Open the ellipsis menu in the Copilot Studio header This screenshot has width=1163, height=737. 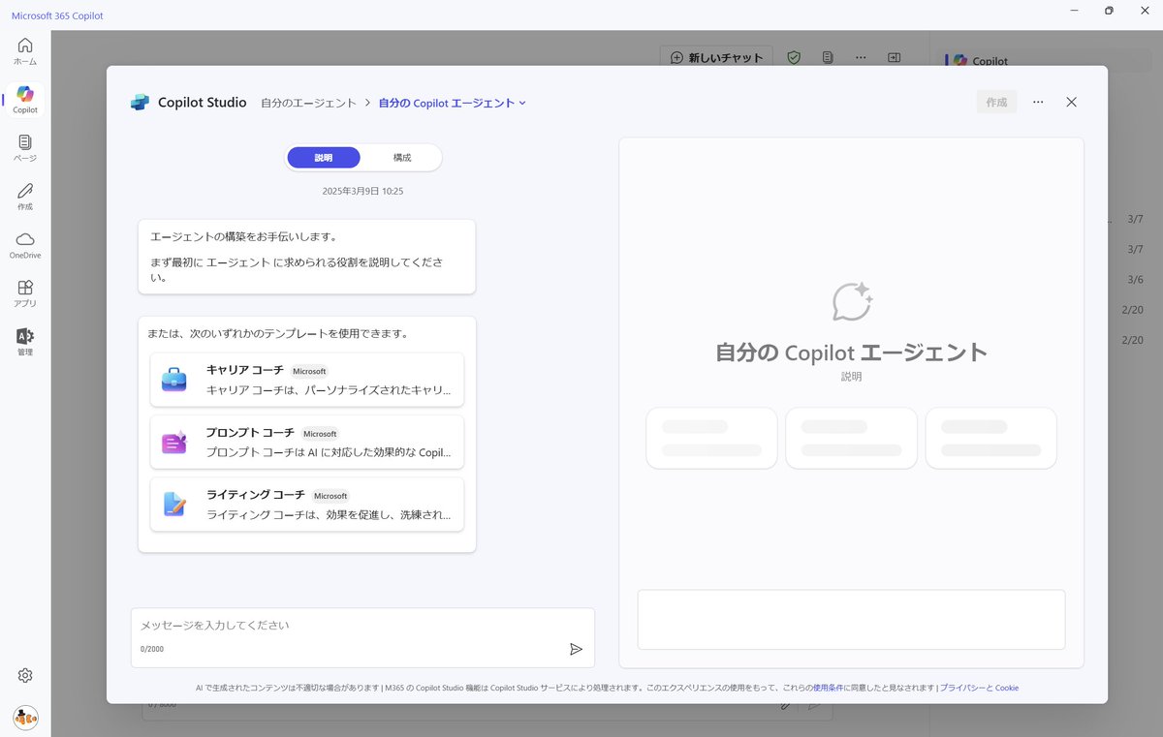pyautogui.click(x=1038, y=102)
